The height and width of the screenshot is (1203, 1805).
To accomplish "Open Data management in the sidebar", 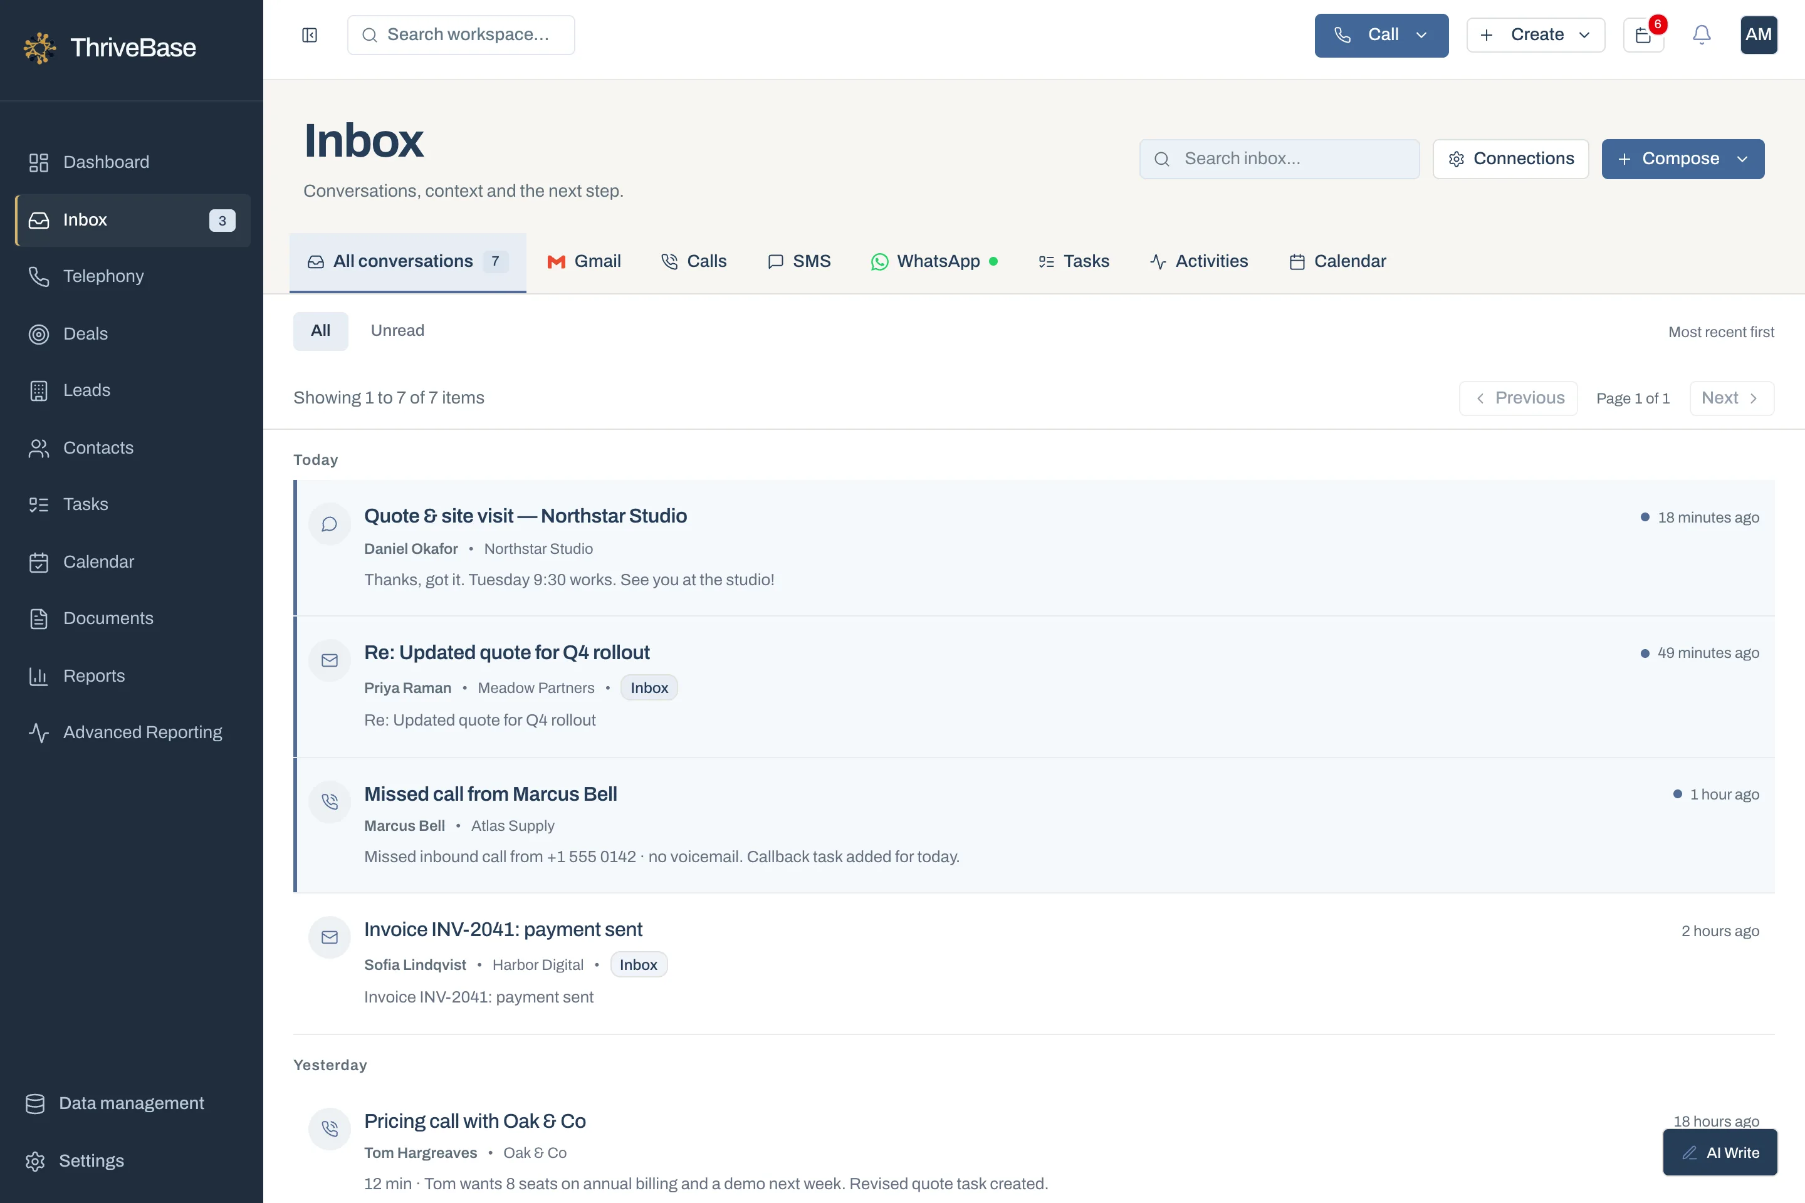I will [x=132, y=1103].
